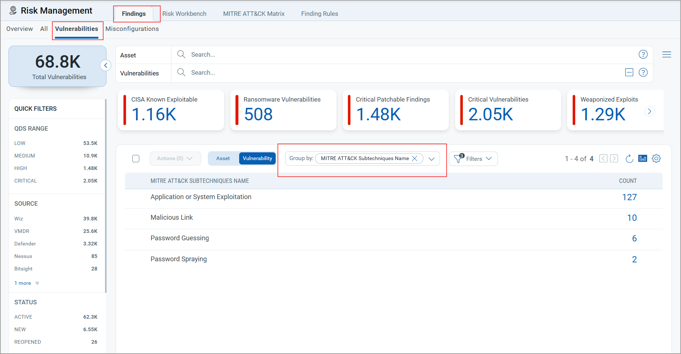Viewport: 681px width, 354px height.
Task: Switch to Risk Workbench tab
Action: click(184, 14)
